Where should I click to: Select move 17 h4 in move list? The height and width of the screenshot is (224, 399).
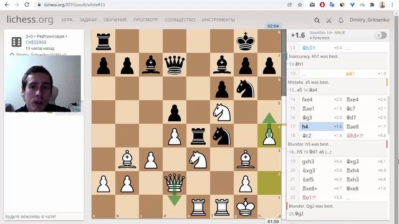click(x=321, y=126)
